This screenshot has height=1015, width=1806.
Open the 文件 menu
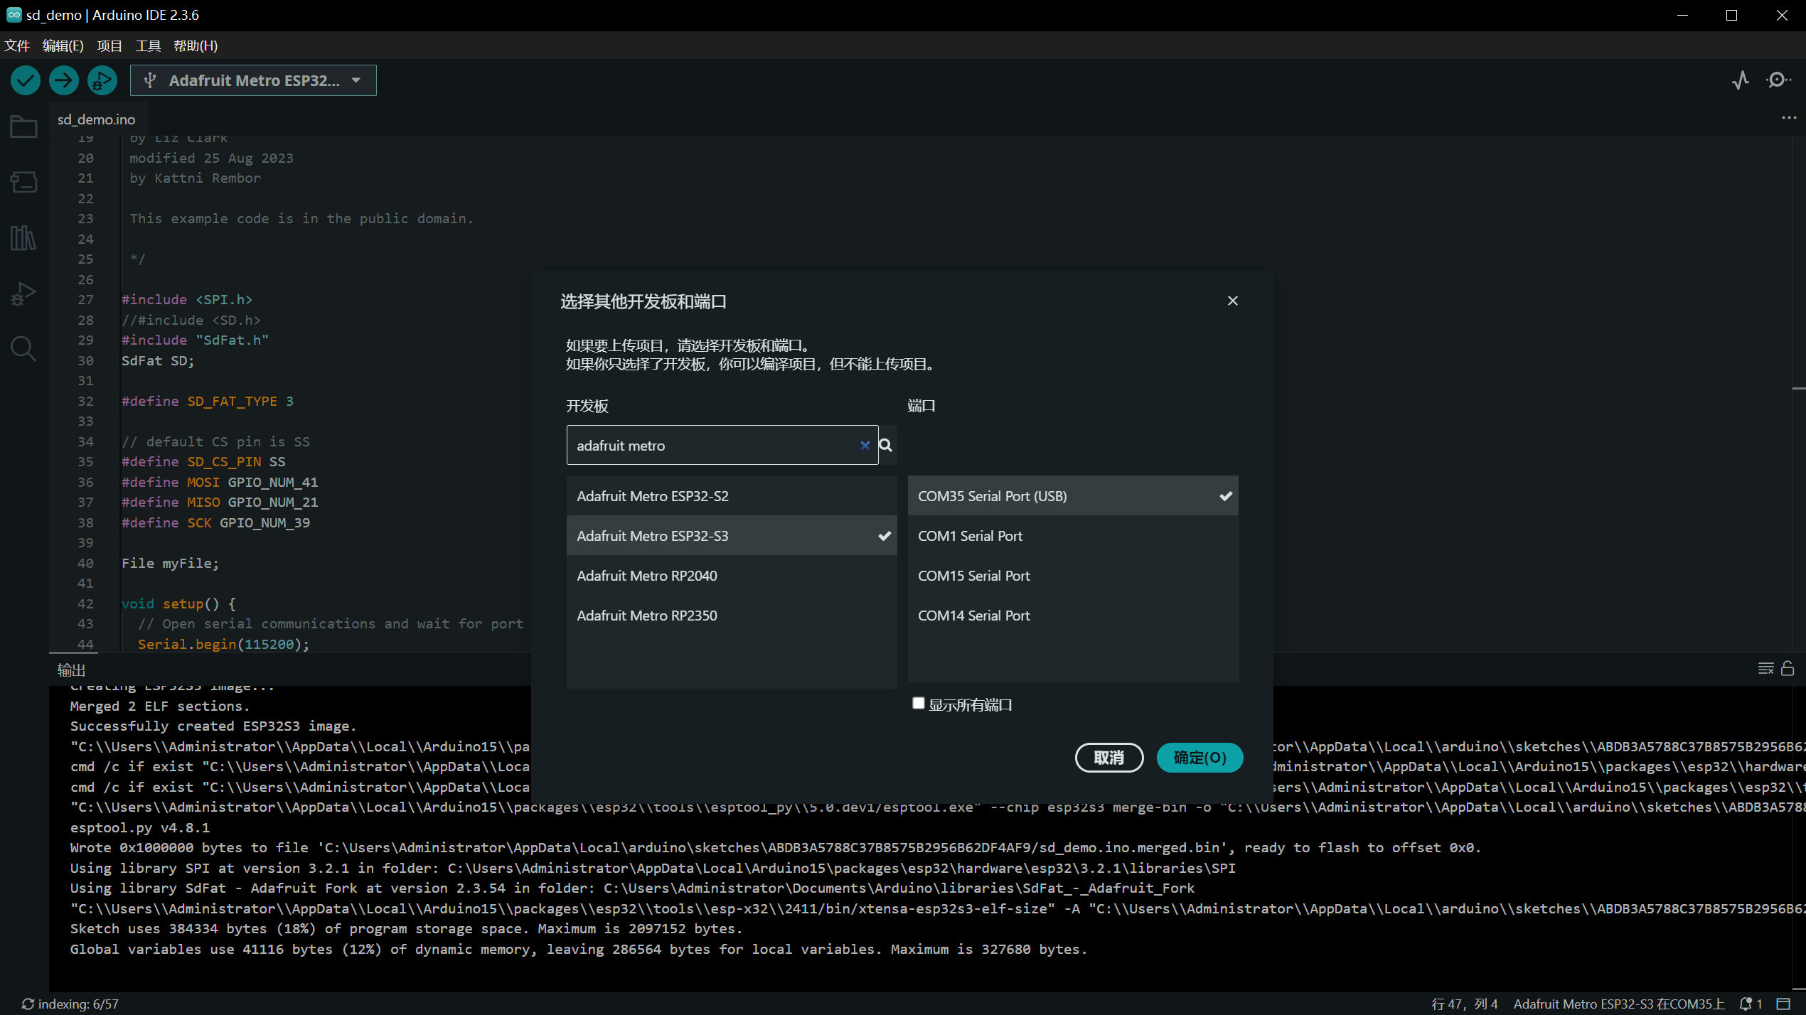[17, 45]
